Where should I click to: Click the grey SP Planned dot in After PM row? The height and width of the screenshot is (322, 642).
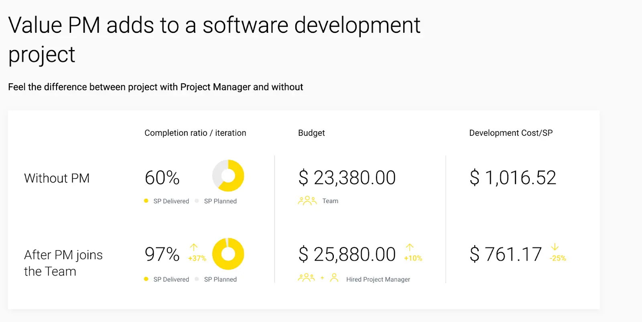[x=197, y=279]
